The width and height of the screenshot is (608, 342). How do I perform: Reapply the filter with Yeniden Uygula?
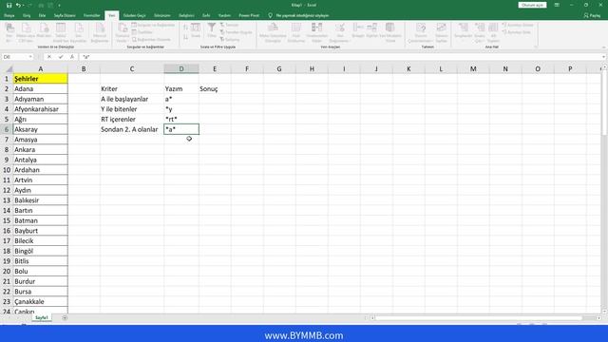coord(237,32)
